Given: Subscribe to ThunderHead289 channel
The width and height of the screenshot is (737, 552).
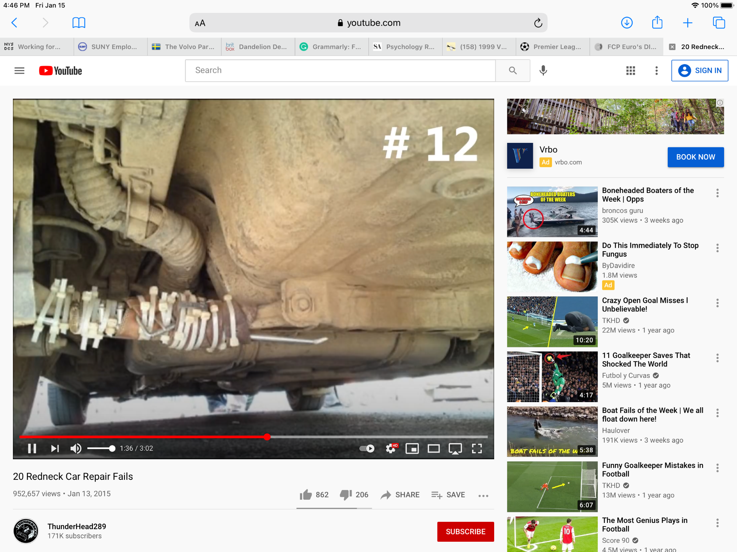Looking at the screenshot, I should [x=465, y=531].
